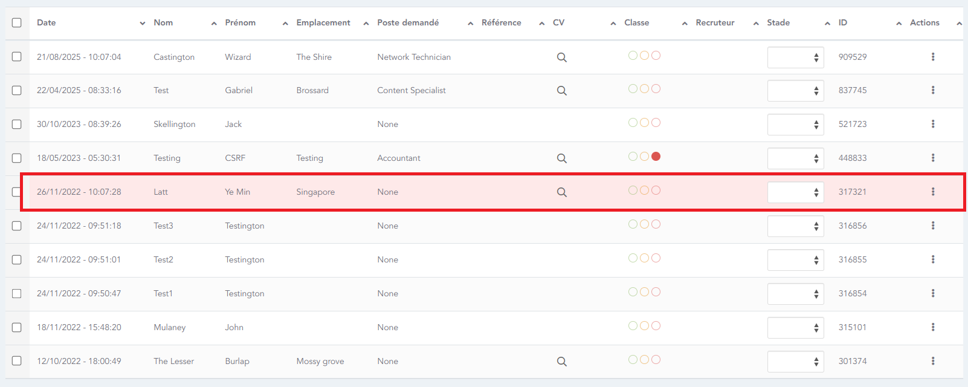This screenshot has height=387, width=968.
Task: Select checkbox for Castington Wizard row
Action: coord(17,56)
